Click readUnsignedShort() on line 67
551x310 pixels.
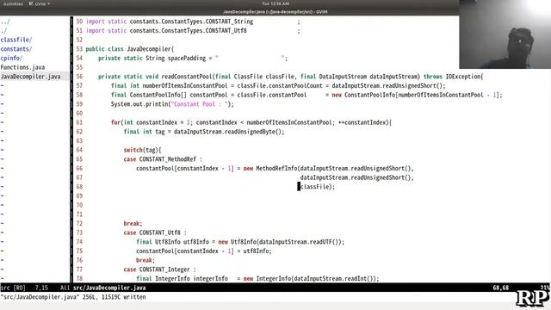pyautogui.click(x=381, y=177)
